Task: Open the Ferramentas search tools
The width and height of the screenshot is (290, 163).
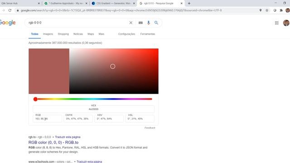Action: coord(148,34)
